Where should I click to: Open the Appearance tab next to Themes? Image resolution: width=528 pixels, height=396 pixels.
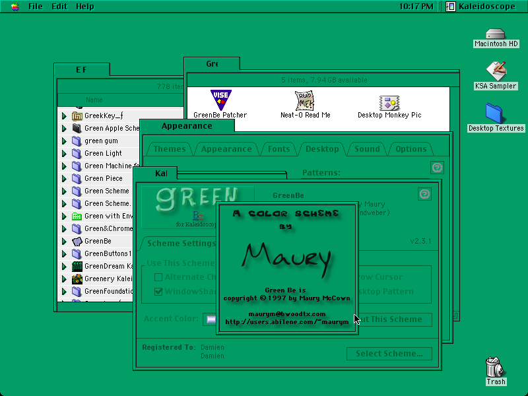coord(226,149)
